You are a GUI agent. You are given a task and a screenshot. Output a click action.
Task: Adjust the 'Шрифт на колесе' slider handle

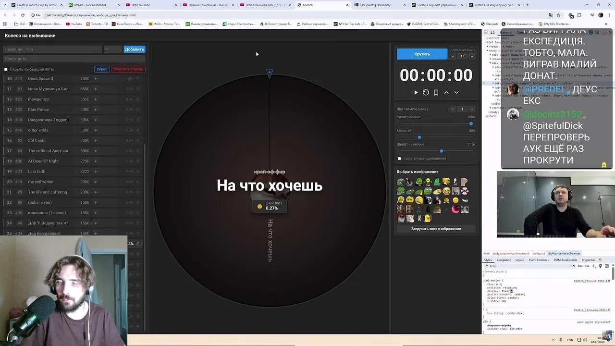(442, 151)
